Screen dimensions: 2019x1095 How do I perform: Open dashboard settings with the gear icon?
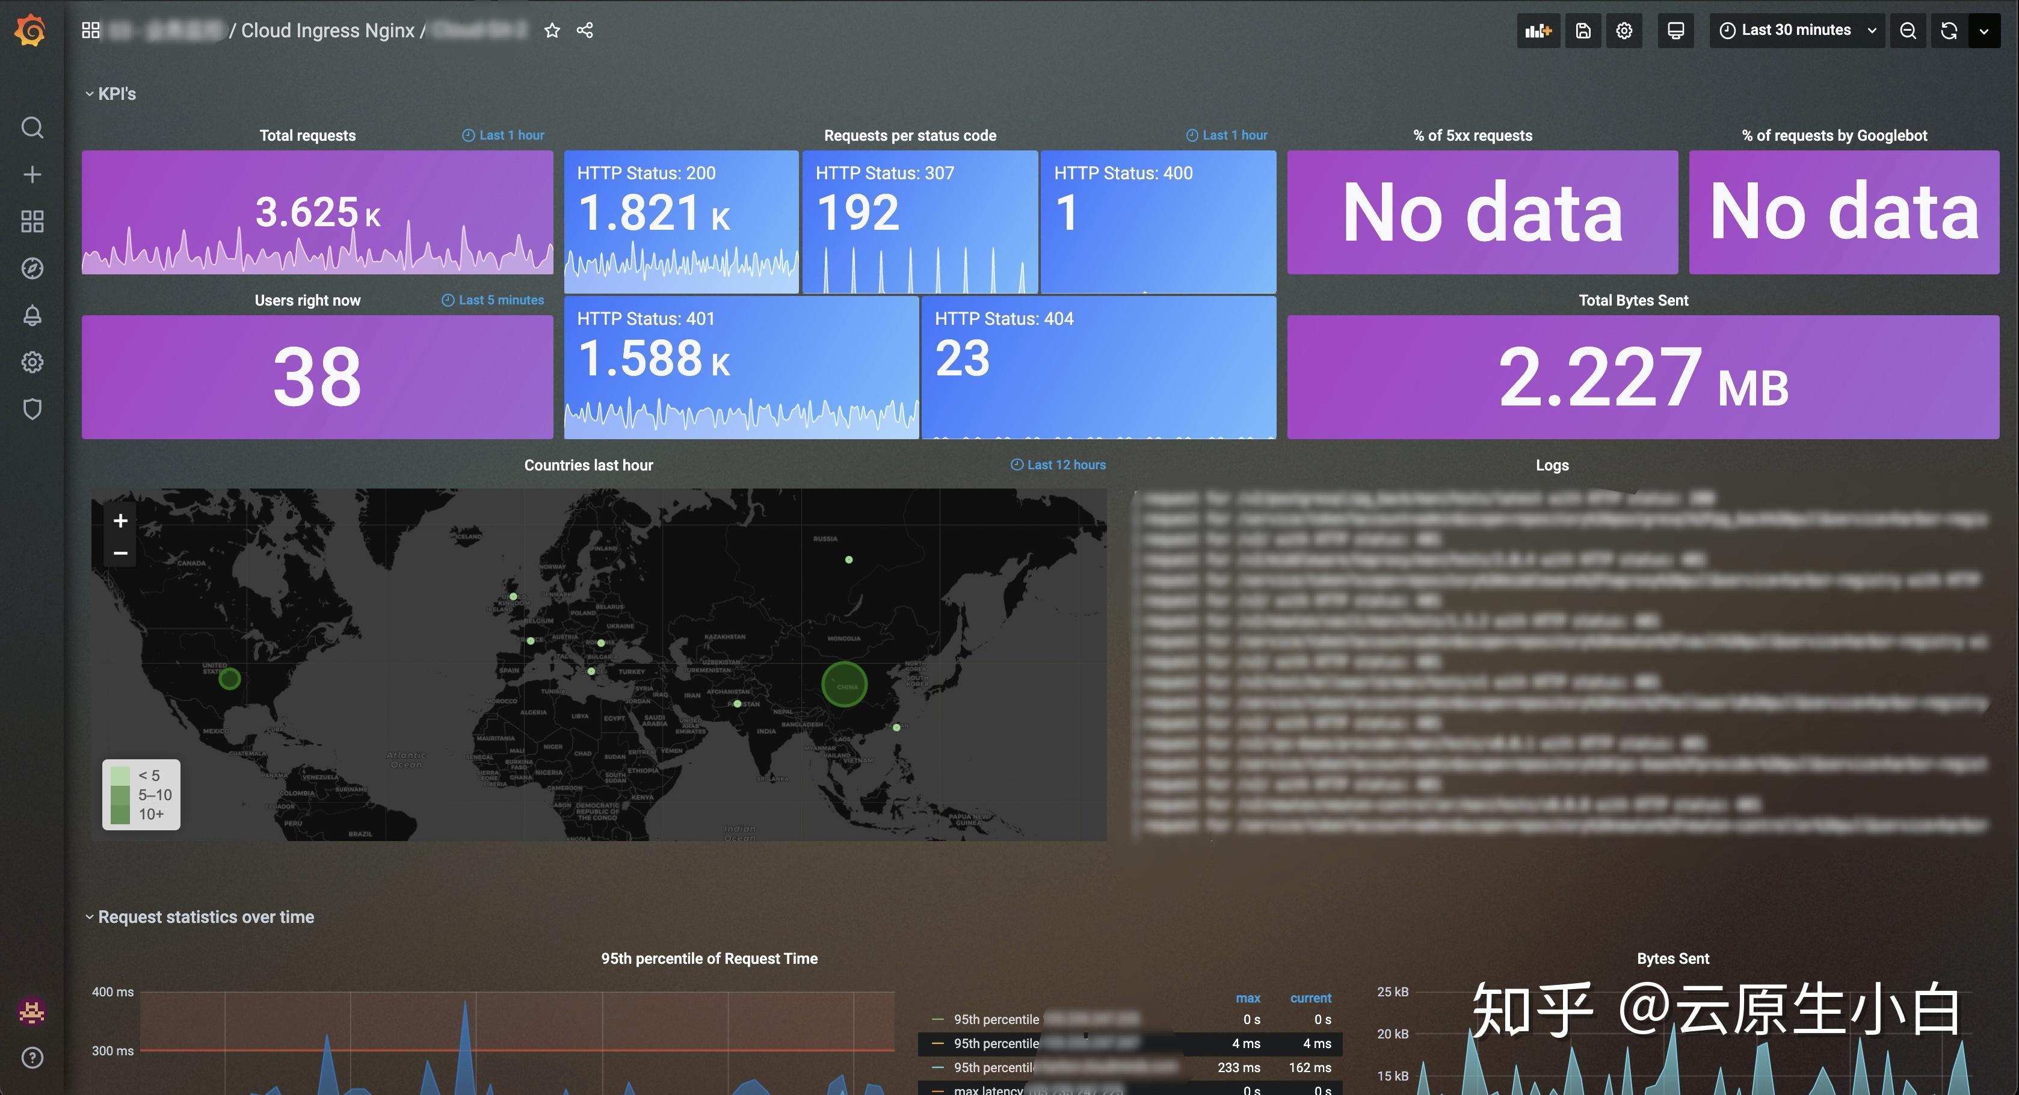click(1624, 30)
